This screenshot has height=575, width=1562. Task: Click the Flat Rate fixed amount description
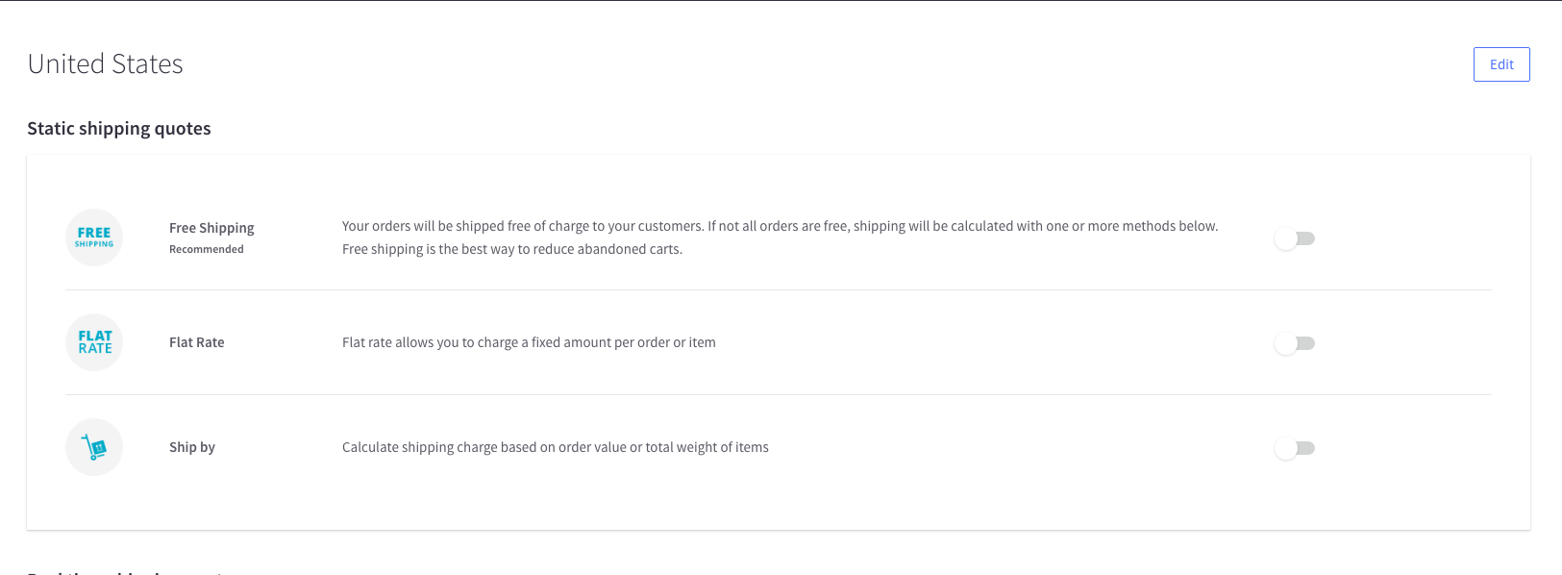(529, 342)
